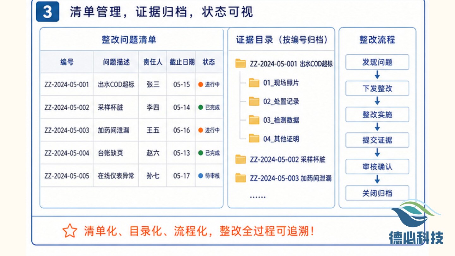Screen dimensions: 455x256
Task: Click the blue status dot in row ZZ-2024-05-005
Action: (200, 176)
